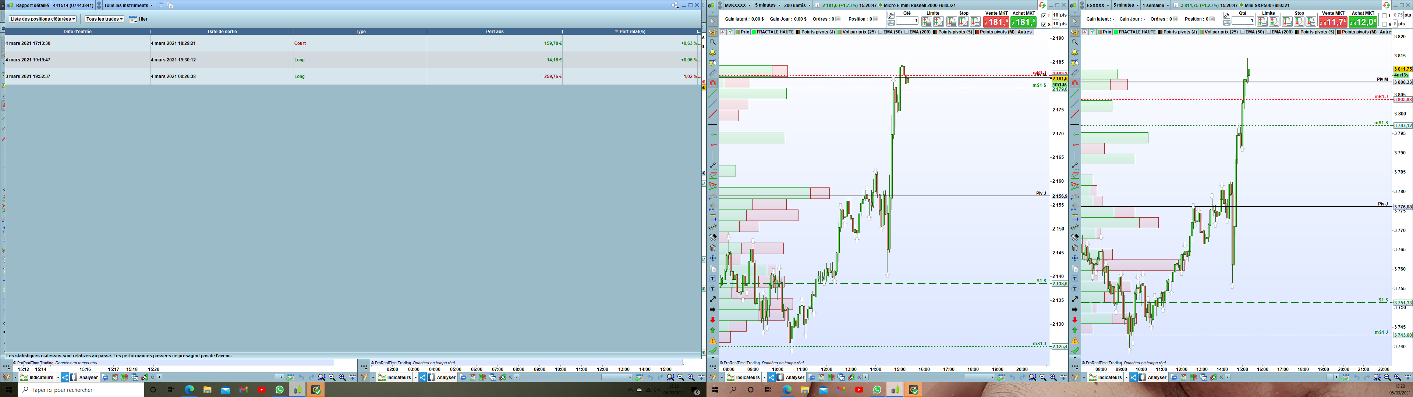The height and width of the screenshot is (397, 1413).
Task: Open the 'Autres' indicator tab on Russell chart
Action: coord(1024,32)
